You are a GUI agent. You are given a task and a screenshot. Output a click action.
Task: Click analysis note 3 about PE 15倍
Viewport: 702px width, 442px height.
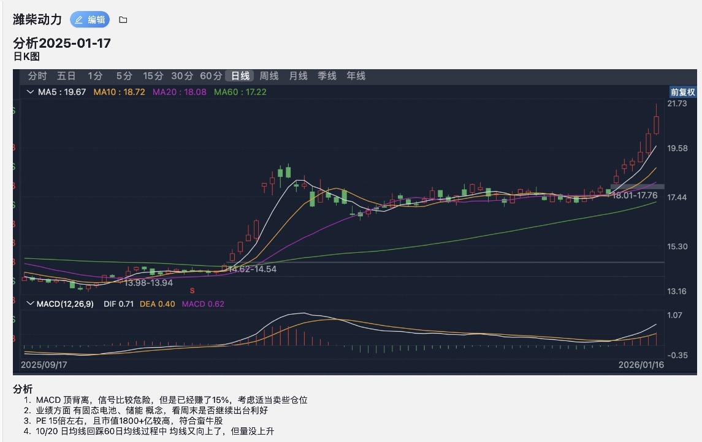[129, 421]
